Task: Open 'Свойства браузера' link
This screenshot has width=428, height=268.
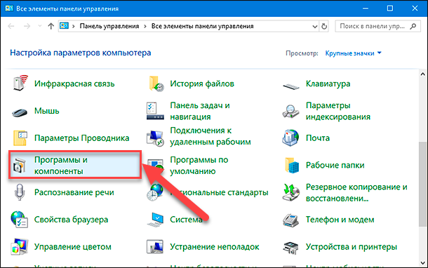Action: (71, 220)
